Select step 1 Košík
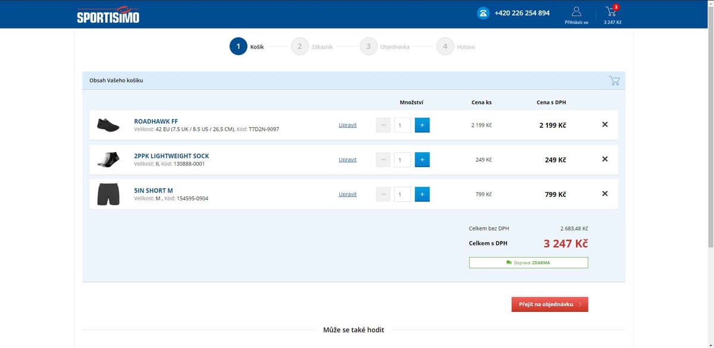The width and height of the screenshot is (714, 348). [247, 46]
